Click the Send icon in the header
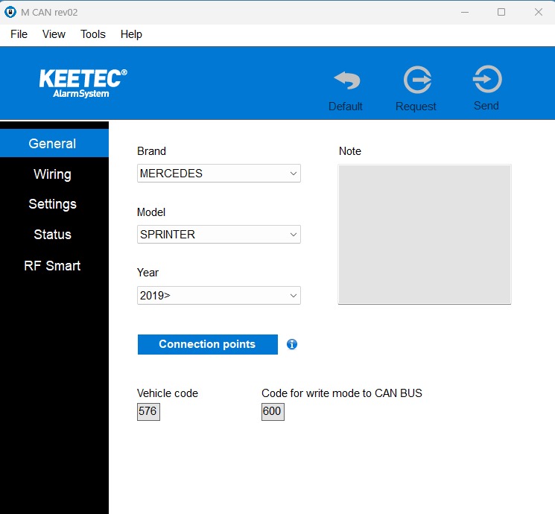Viewport: 555px width, 514px height. 486,80
